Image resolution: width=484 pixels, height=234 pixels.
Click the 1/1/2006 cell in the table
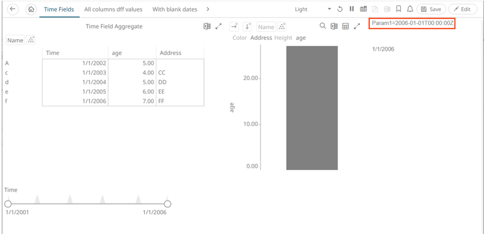click(75, 101)
